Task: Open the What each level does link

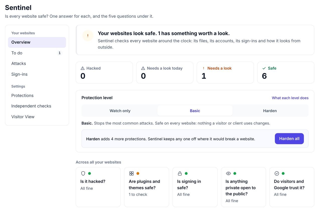Action: click(290, 98)
